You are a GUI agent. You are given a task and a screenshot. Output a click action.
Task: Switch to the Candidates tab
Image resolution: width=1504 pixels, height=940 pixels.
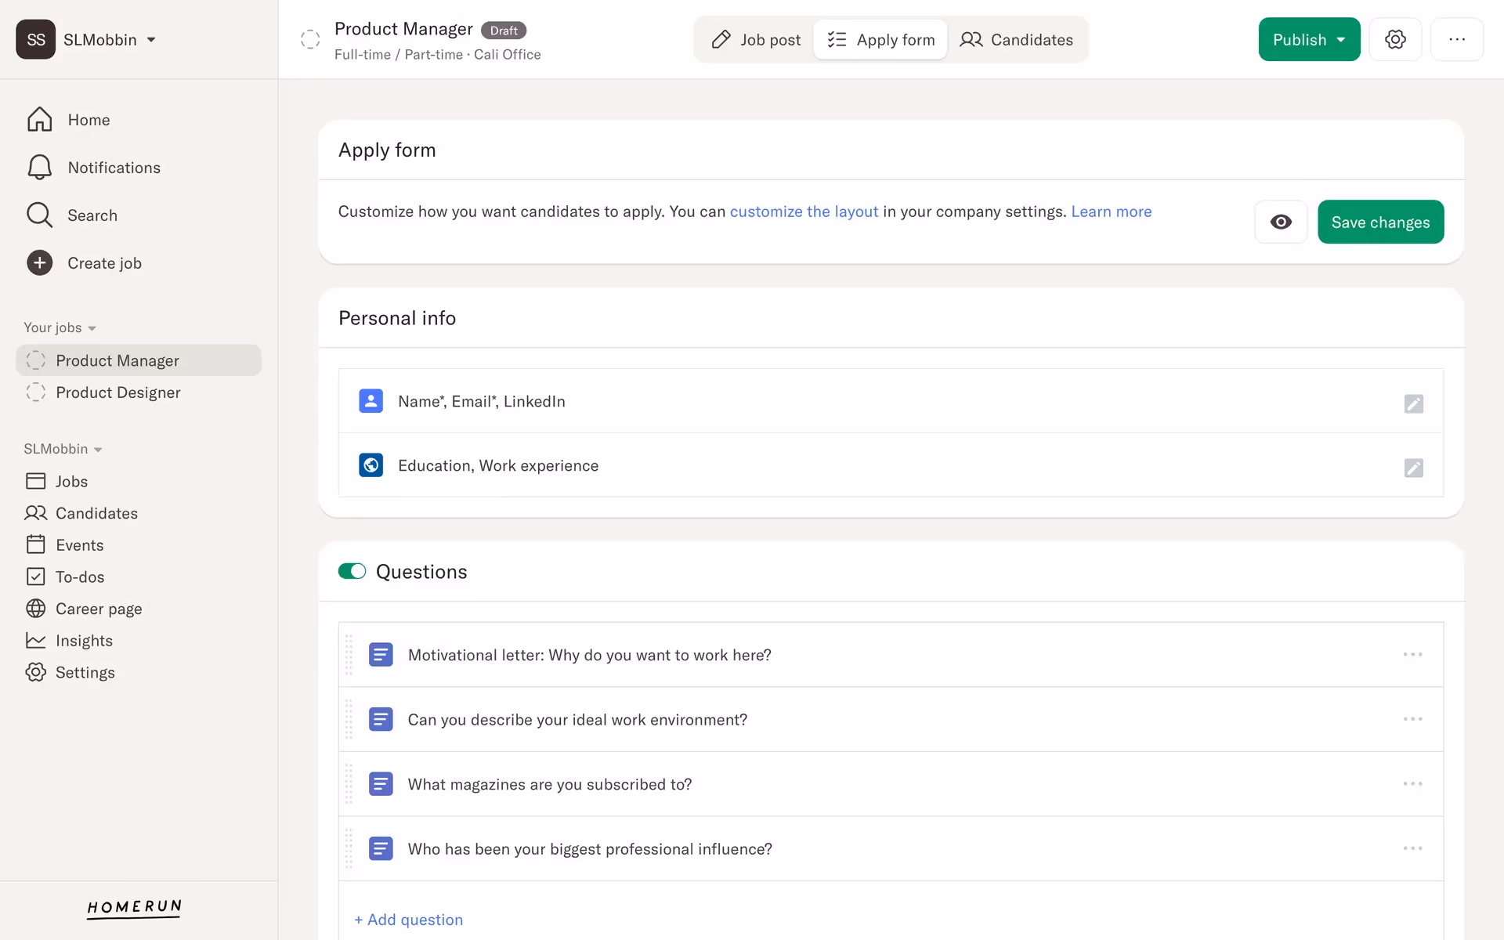(1016, 39)
